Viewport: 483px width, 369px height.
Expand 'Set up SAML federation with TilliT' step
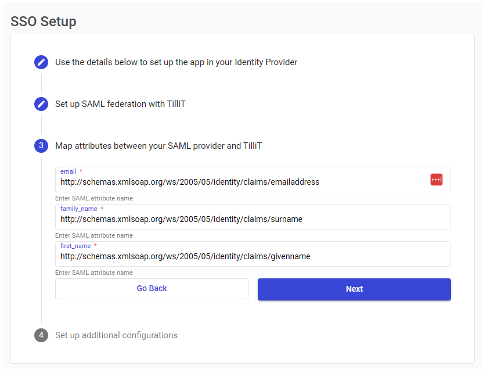120,104
